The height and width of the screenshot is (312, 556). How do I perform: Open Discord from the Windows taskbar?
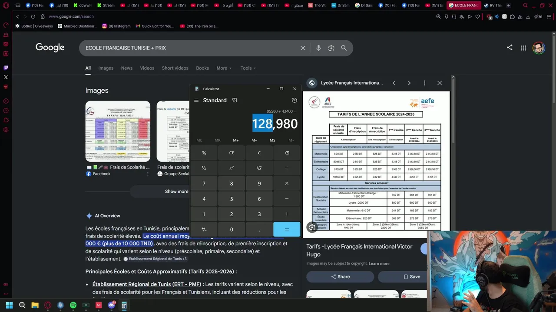(111, 305)
